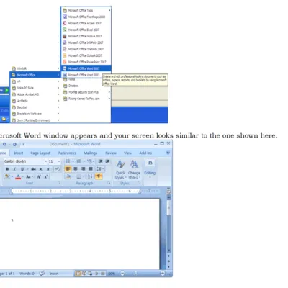Open Word Help question mark
Viewport: 288px width, 288px height.
point(168,153)
